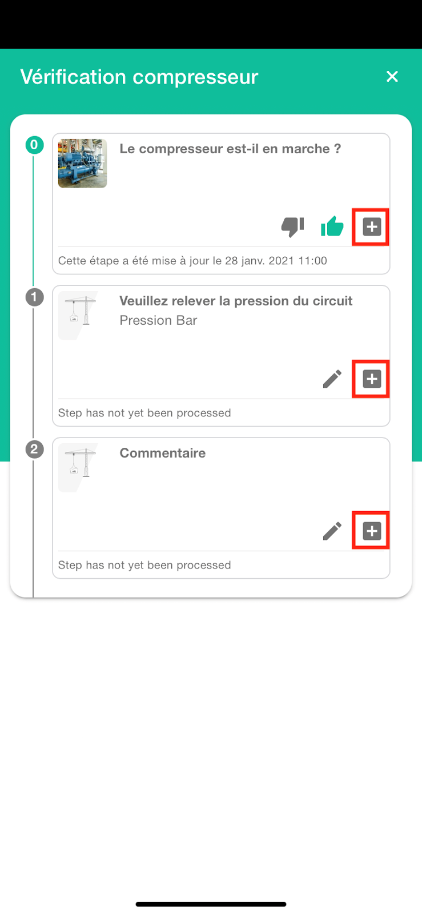The width and height of the screenshot is (422, 915).
Task: View the illustration on the pressure step
Action: [78, 315]
